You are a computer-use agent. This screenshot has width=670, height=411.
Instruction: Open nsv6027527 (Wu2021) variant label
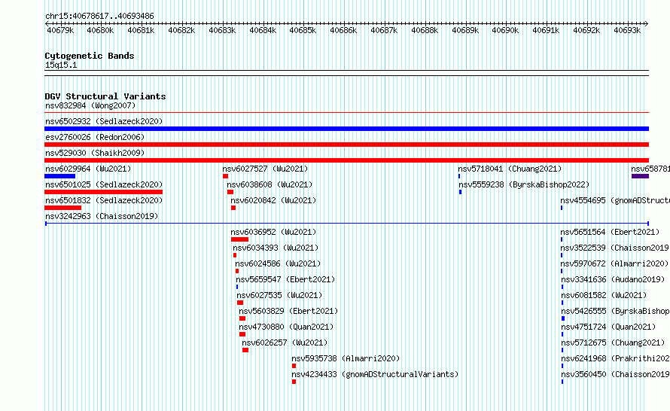click(265, 169)
